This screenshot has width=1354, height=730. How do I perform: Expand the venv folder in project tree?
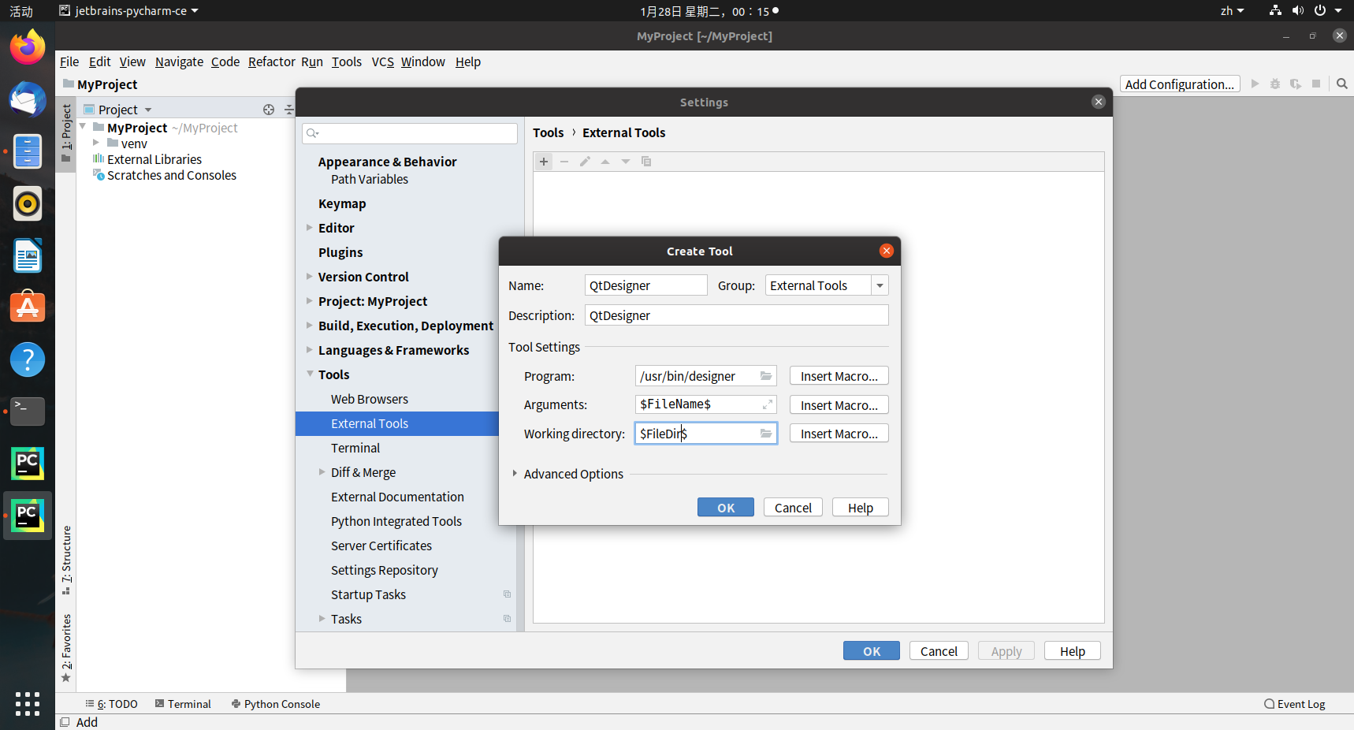tap(96, 143)
